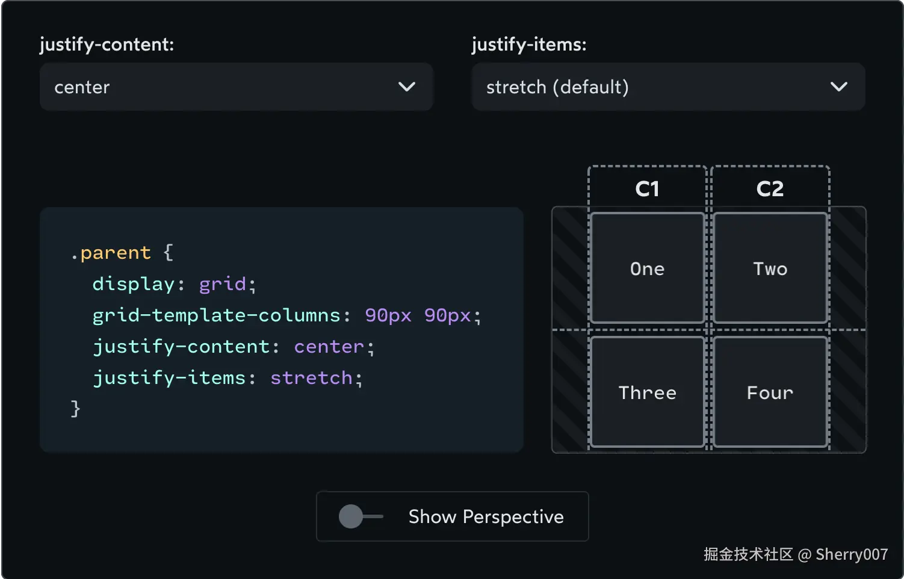Click the Sherry007 watermark text
Viewport: 904px width, 579px height.
tap(851, 554)
